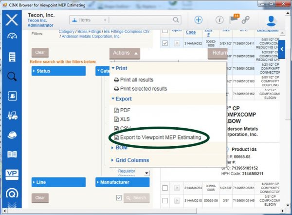Image resolution: width=292 pixels, height=215 pixels.
Task: Follow the Brass Fittings filter link
Action: coord(89,32)
